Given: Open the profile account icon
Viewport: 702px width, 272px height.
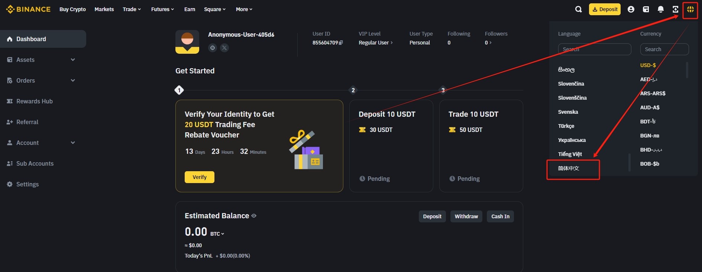Looking at the screenshot, I should pyautogui.click(x=631, y=9).
